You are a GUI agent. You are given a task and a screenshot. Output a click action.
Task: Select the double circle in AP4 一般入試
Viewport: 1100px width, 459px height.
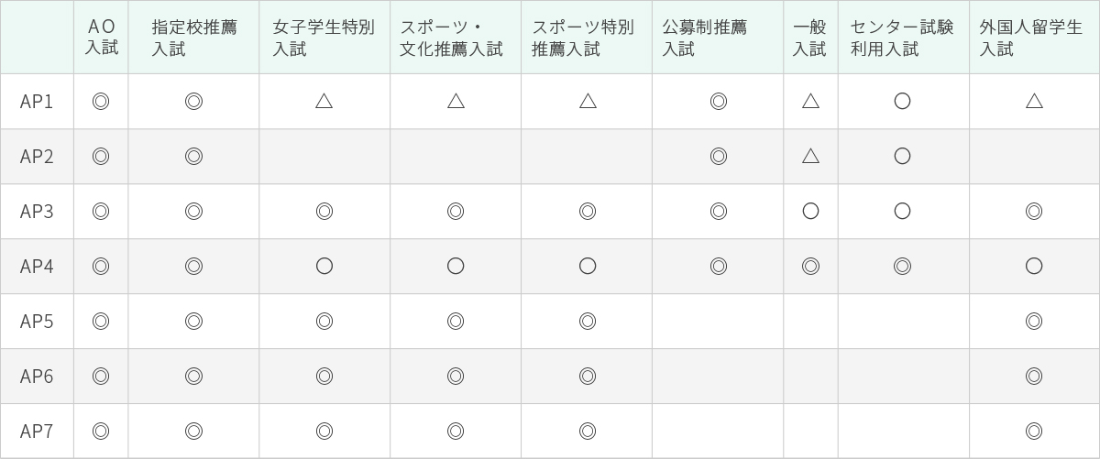pyautogui.click(x=810, y=267)
